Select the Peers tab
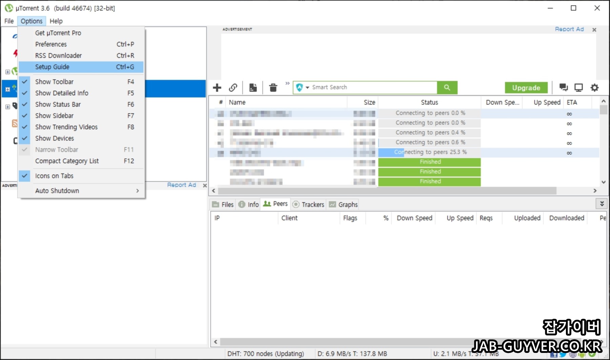Viewport: 610px width, 360px height. click(275, 204)
